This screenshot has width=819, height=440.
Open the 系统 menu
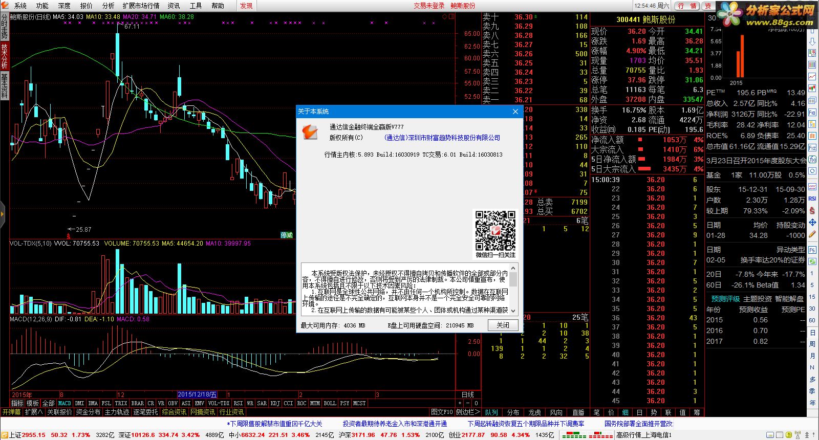coord(20,6)
